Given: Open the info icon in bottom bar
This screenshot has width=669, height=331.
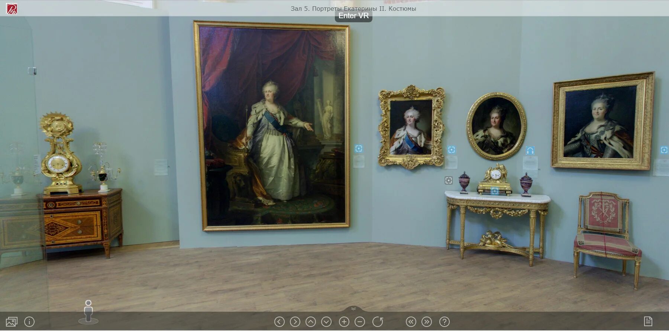Looking at the screenshot, I should click(29, 322).
